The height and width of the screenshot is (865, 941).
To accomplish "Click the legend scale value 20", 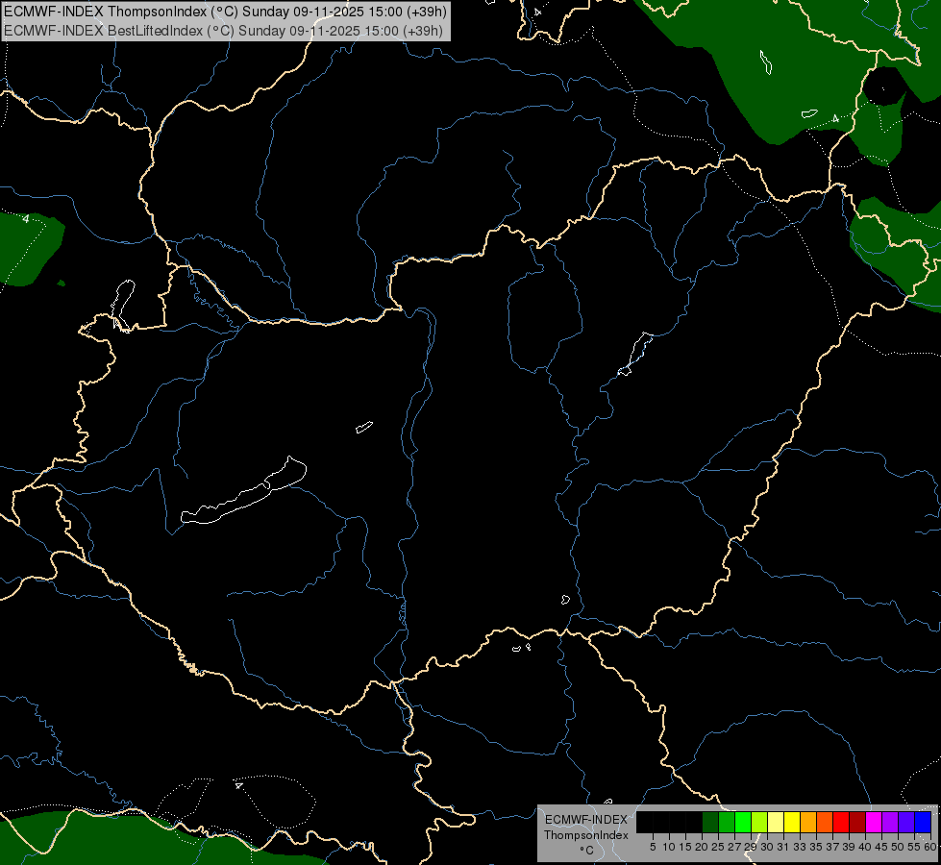I will pyautogui.click(x=702, y=847).
